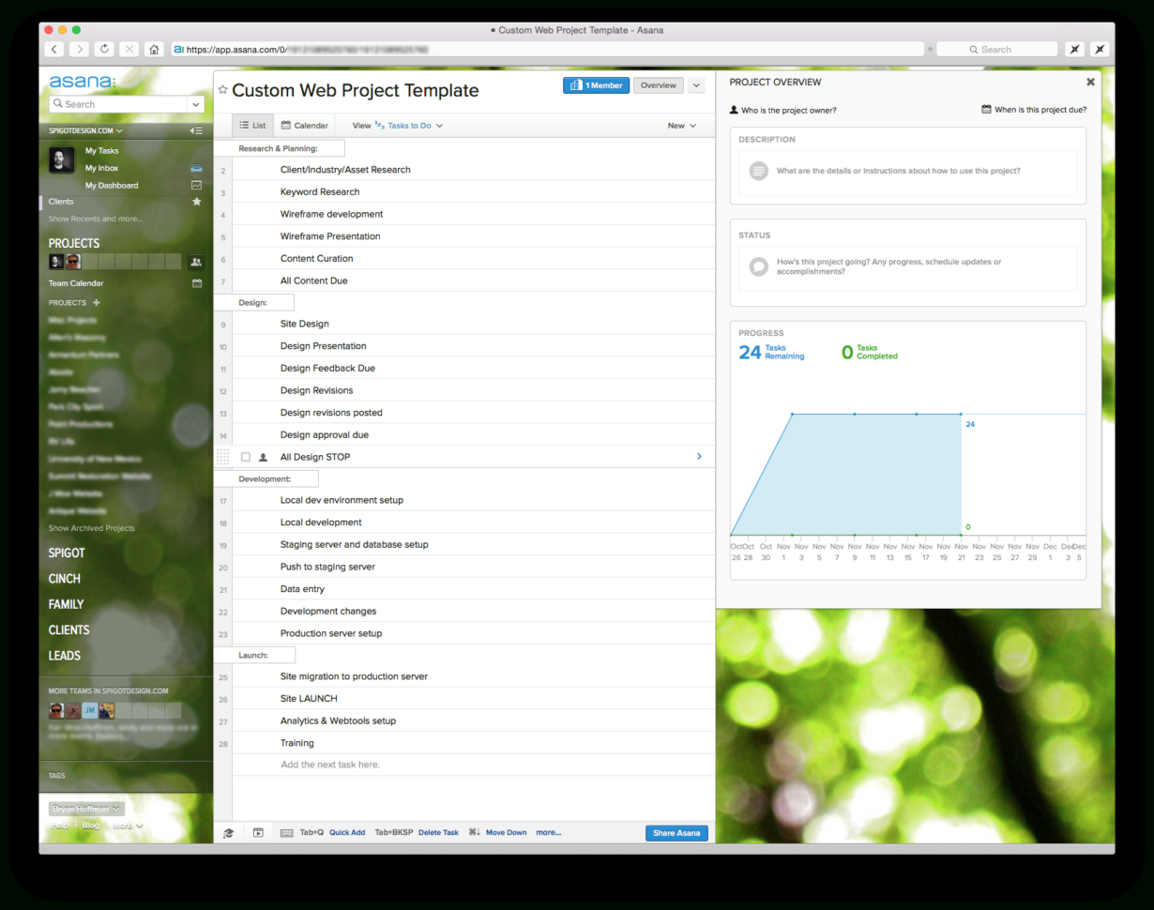
Task: Click the Share Asana button
Action: (x=676, y=832)
